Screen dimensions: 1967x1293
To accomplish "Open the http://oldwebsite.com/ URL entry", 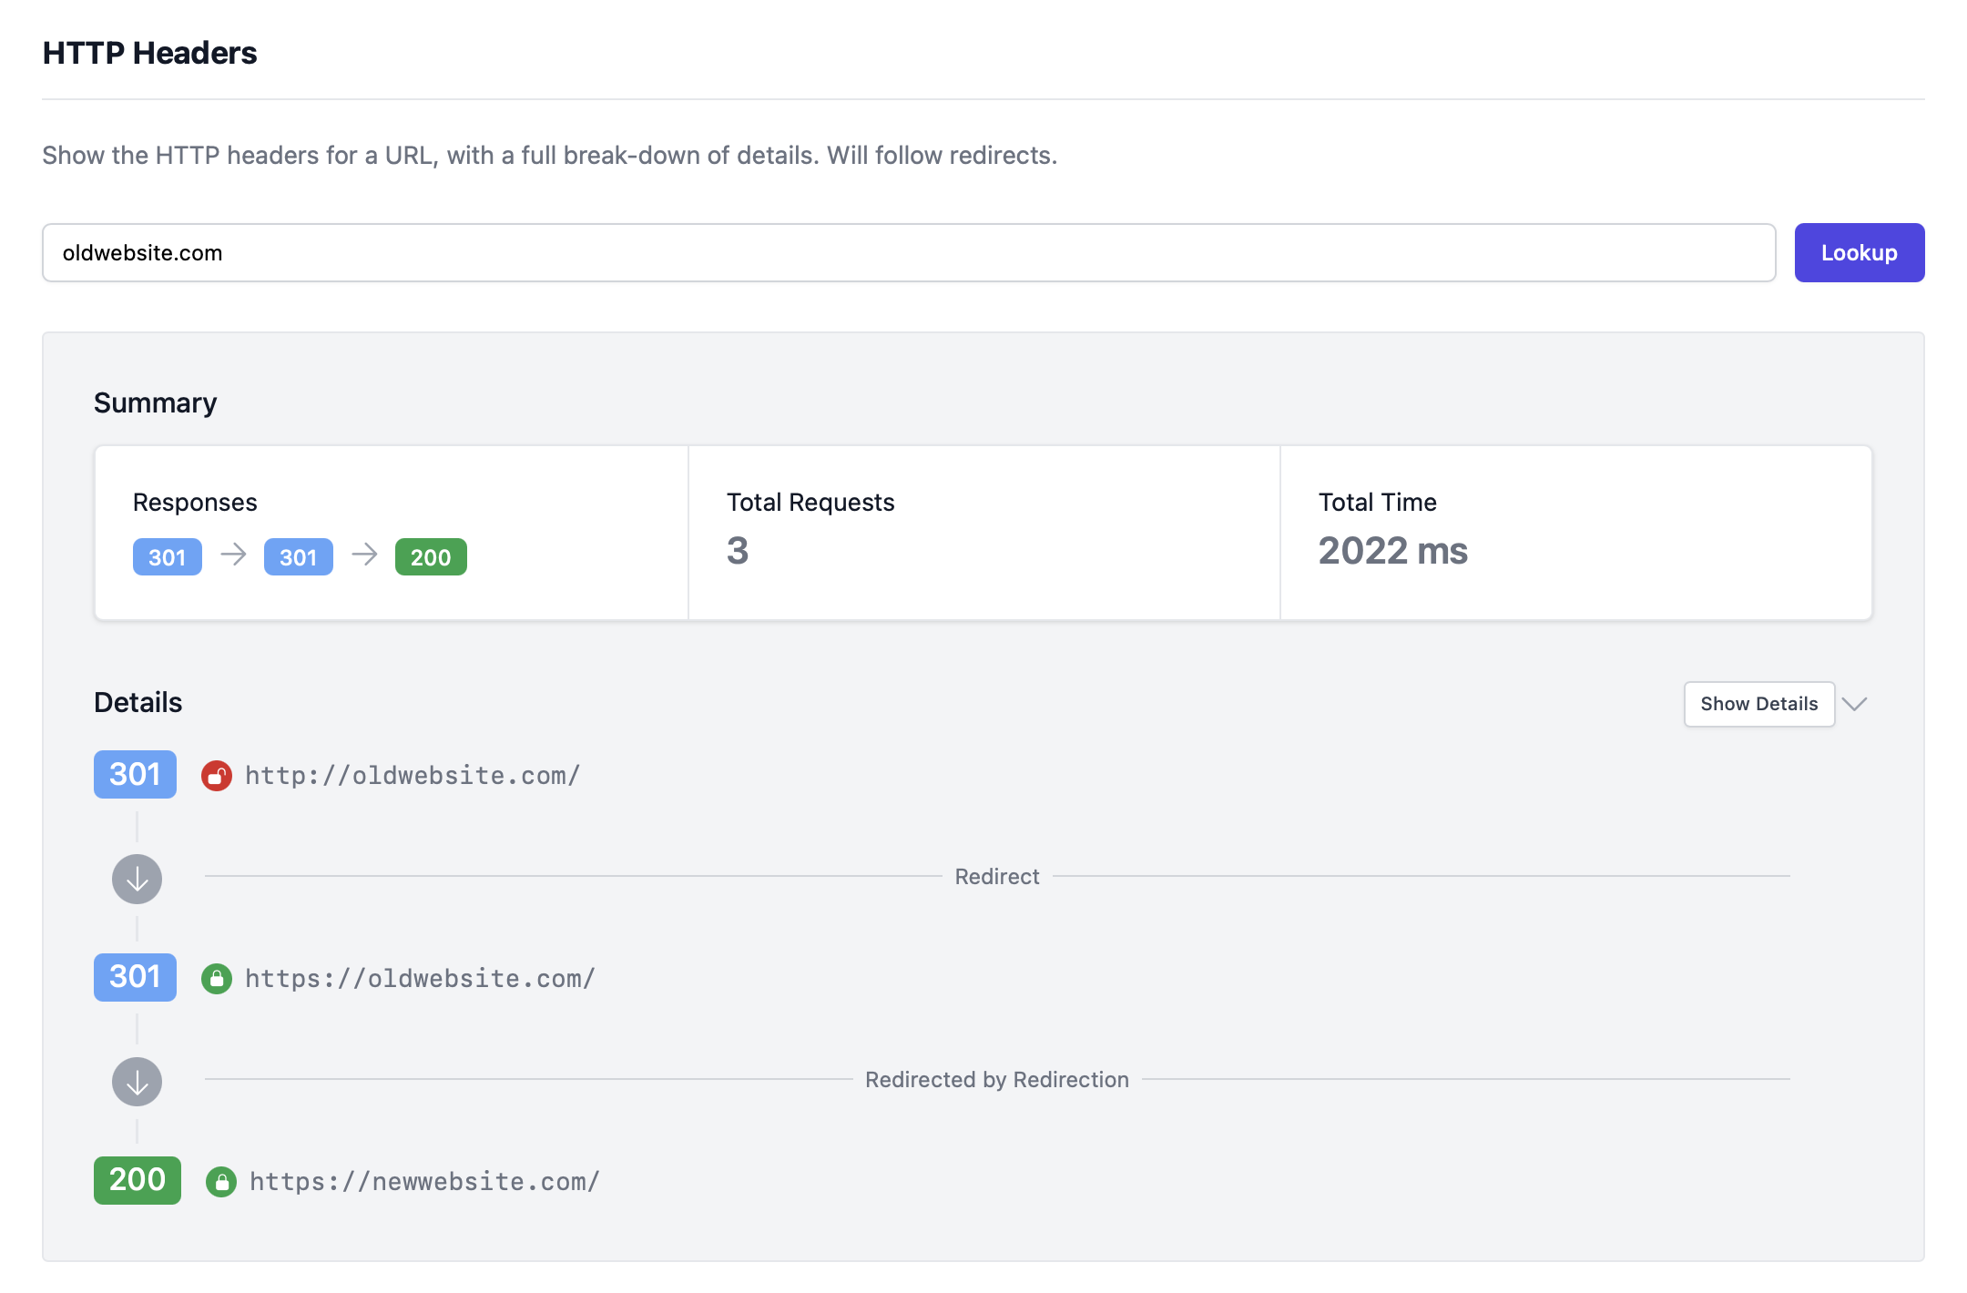I will tap(413, 776).
